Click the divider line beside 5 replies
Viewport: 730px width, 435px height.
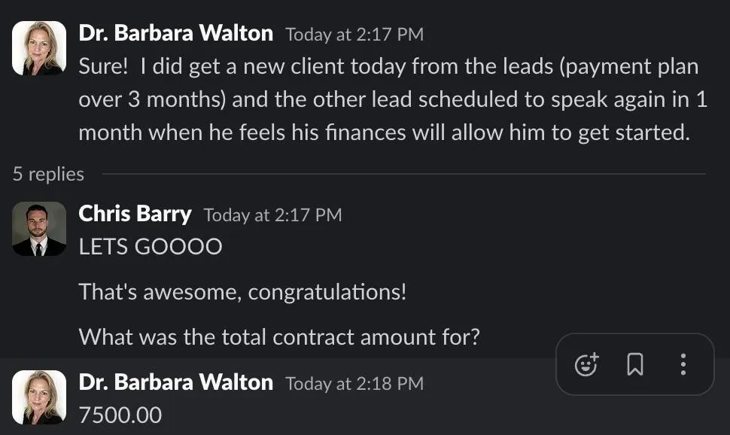coord(403,174)
